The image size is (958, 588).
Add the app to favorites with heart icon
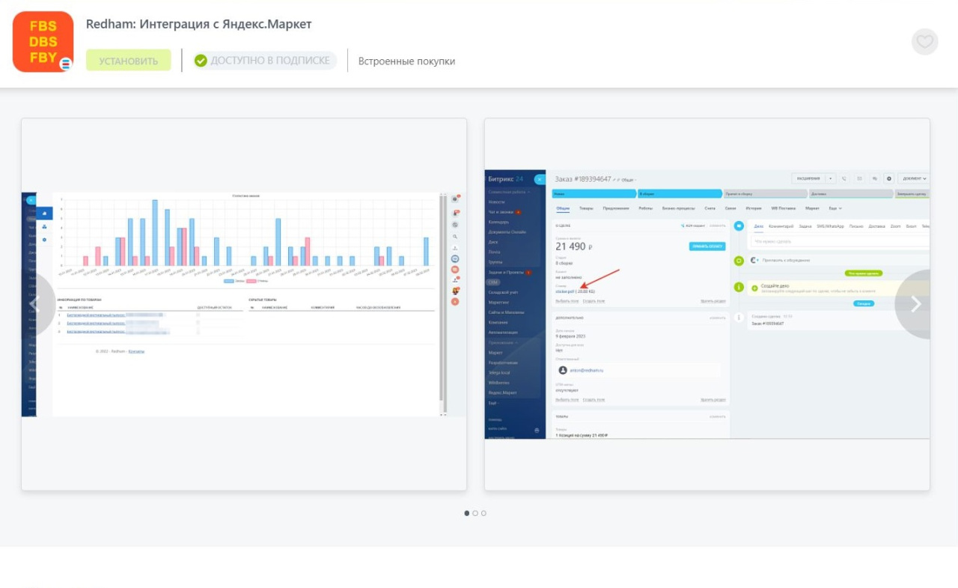click(925, 41)
